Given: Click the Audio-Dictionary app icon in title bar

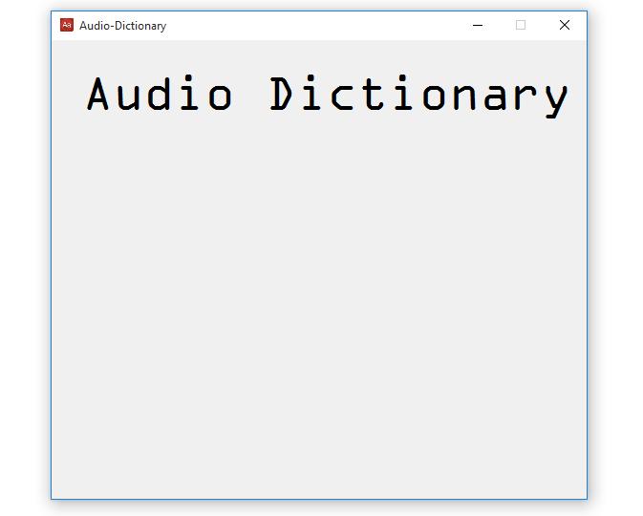Looking at the screenshot, I should 67,26.
